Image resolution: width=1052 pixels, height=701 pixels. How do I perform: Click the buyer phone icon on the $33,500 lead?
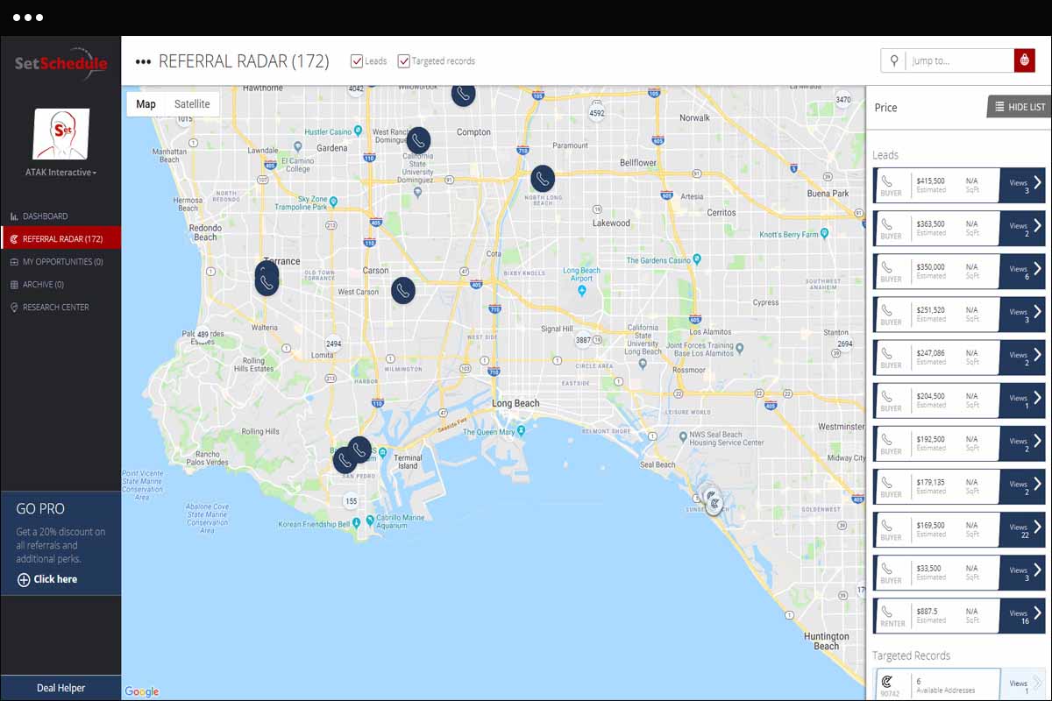[886, 569]
